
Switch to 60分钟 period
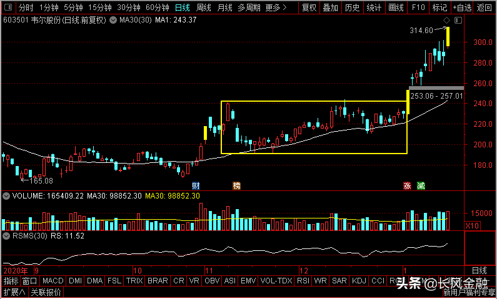pos(158,7)
